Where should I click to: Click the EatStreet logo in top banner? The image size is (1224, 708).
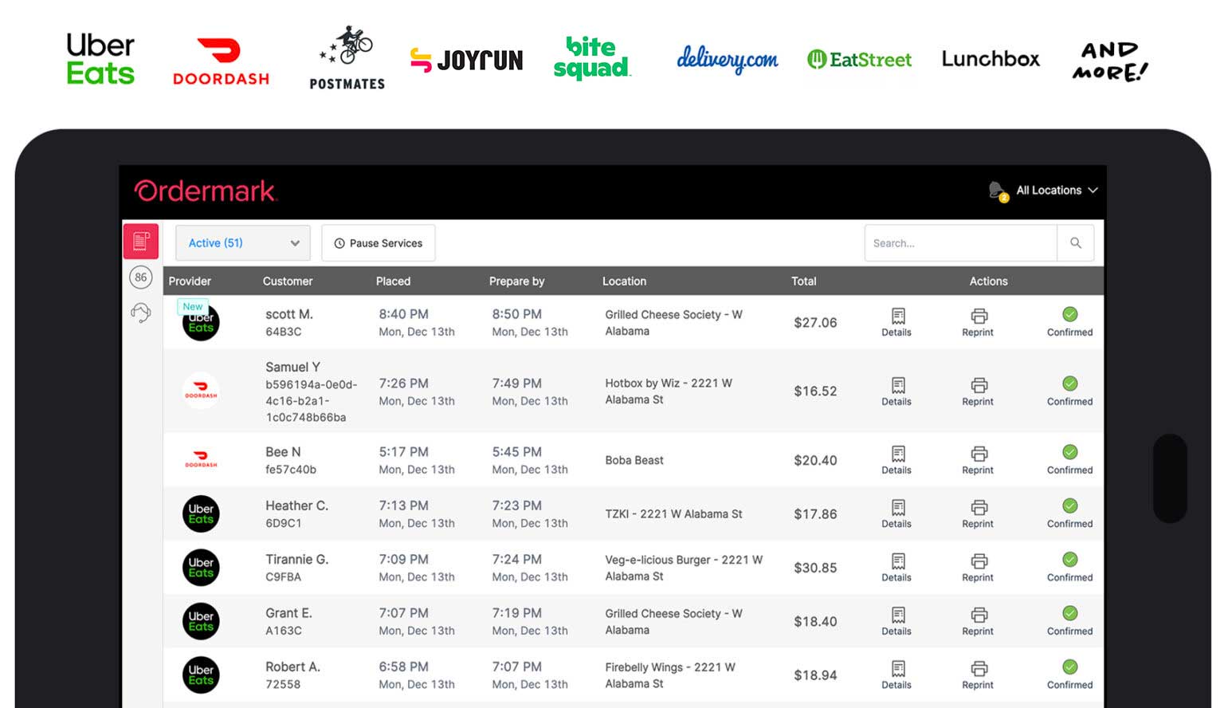pyautogui.click(x=859, y=59)
